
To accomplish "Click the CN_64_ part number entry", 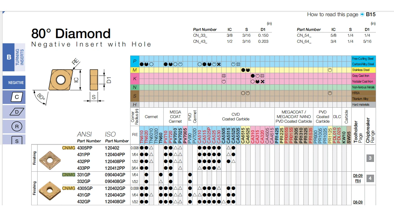I will [304, 41].
